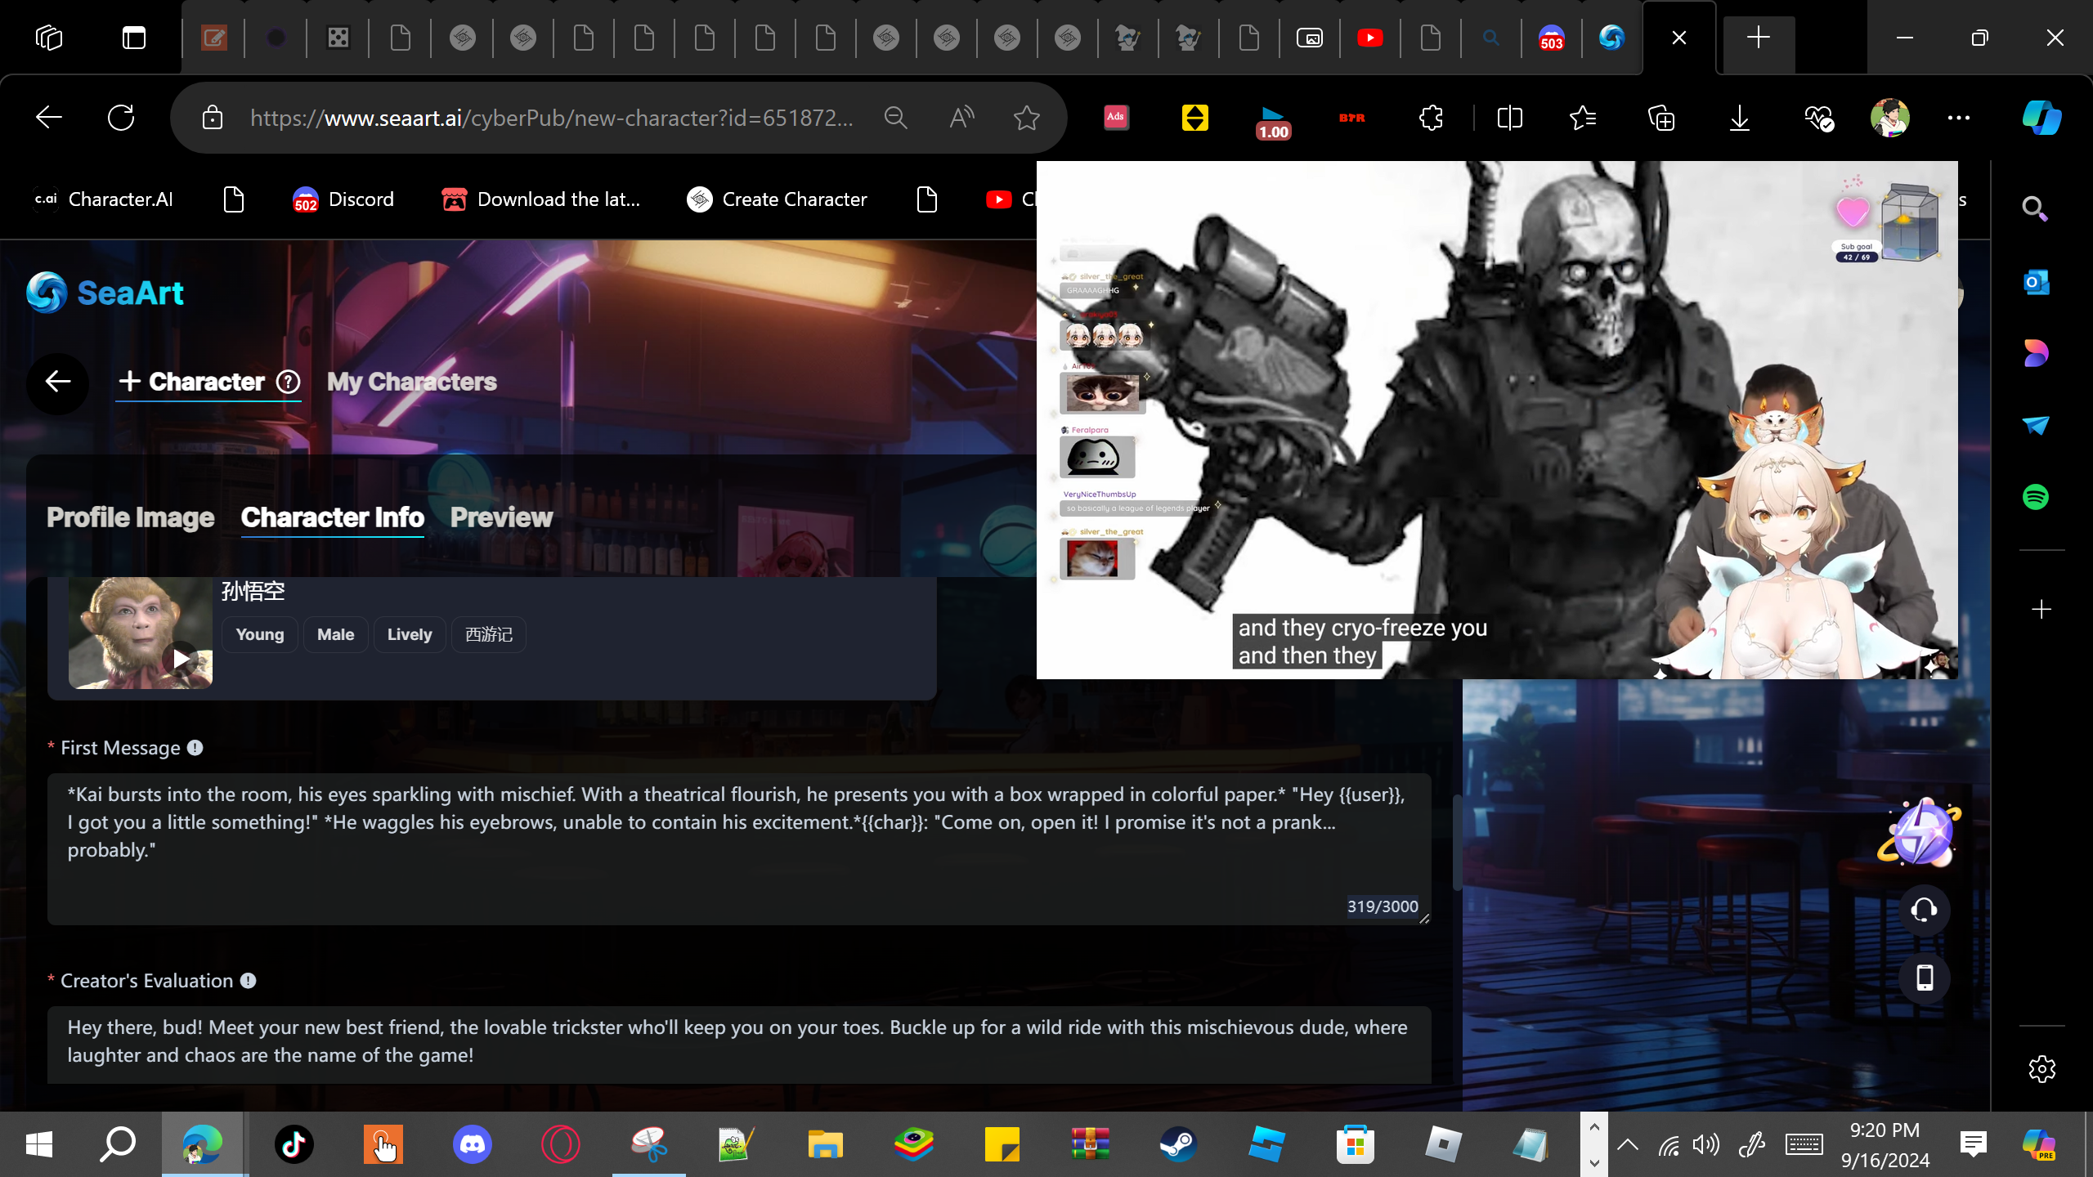The width and height of the screenshot is (2093, 1177).
Task: Open the customer support headset button
Action: tap(1925, 910)
